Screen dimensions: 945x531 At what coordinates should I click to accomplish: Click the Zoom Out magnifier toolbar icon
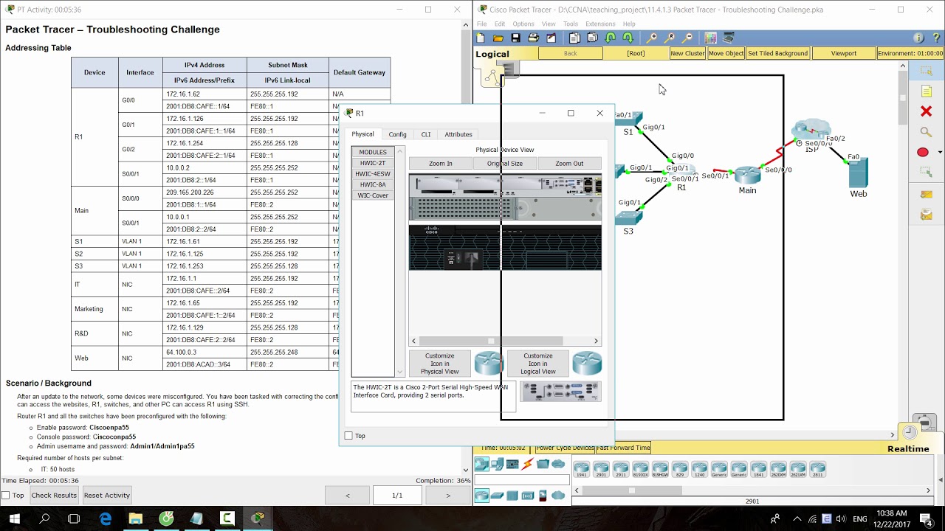coord(687,38)
